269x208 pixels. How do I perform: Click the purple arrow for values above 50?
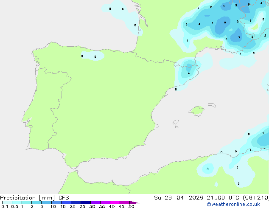pos(134,202)
